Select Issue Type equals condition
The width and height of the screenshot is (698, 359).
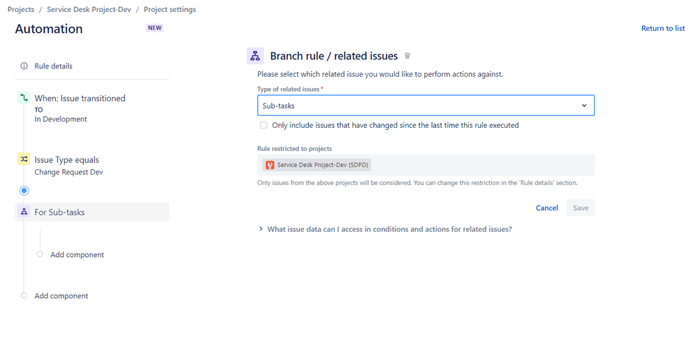[x=67, y=160]
